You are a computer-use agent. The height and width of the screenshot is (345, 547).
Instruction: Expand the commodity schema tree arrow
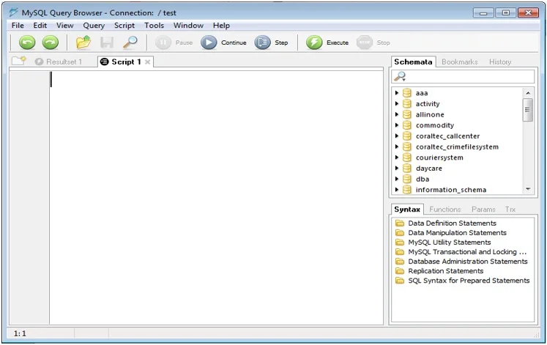point(397,125)
